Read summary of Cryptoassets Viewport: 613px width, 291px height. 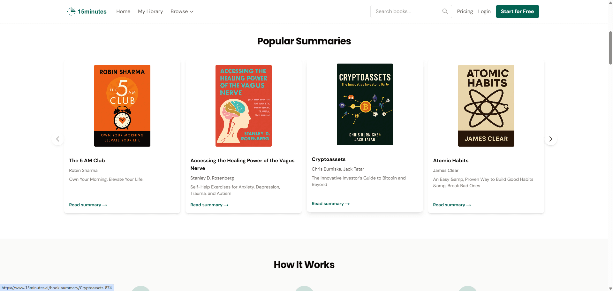coord(331,203)
